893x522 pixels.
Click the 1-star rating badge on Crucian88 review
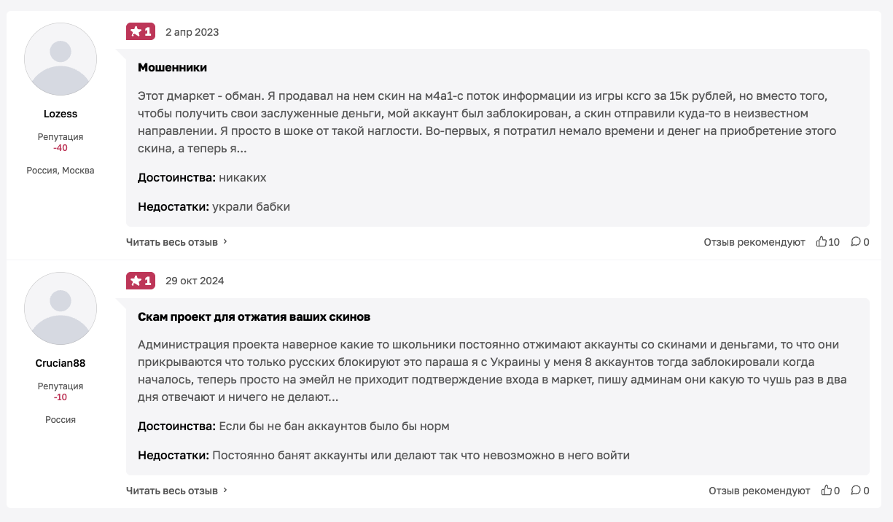tap(140, 281)
